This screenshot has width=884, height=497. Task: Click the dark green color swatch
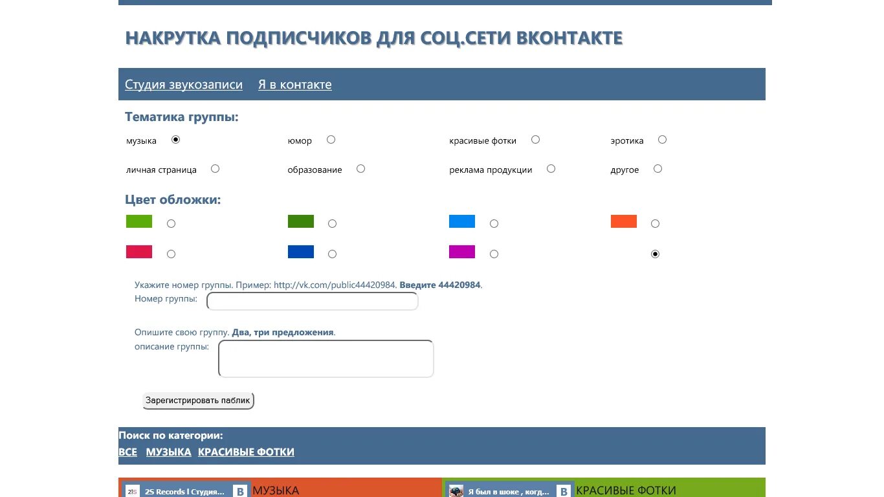pos(301,221)
